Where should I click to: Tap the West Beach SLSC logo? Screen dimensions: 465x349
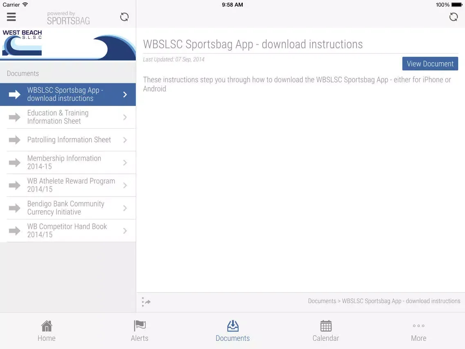coord(22,43)
